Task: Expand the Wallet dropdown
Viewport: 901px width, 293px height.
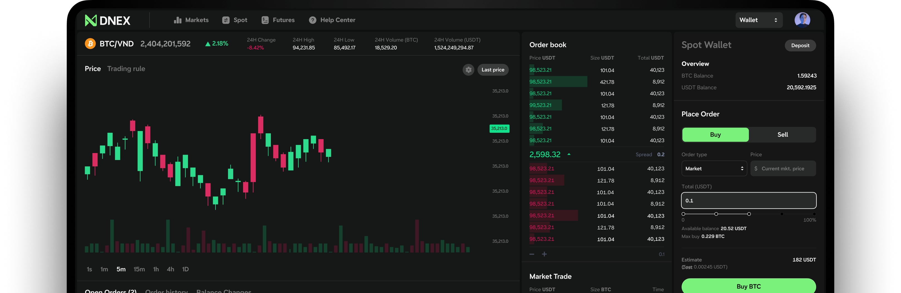Action: (758, 20)
